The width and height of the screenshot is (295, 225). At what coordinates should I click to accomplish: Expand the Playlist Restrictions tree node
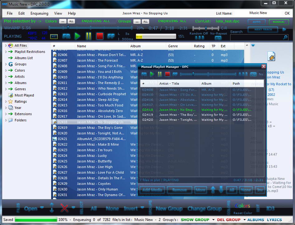(6, 52)
